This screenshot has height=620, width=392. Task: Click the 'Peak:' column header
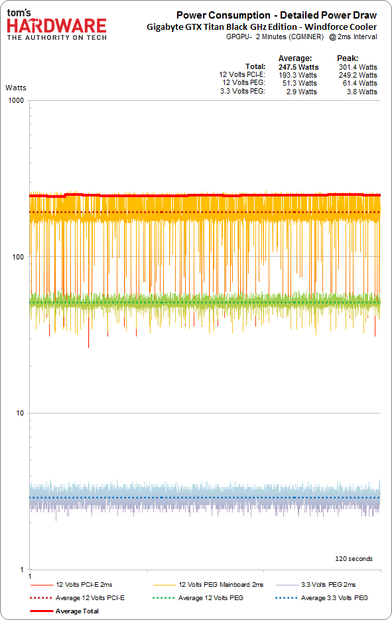(348, 58)
